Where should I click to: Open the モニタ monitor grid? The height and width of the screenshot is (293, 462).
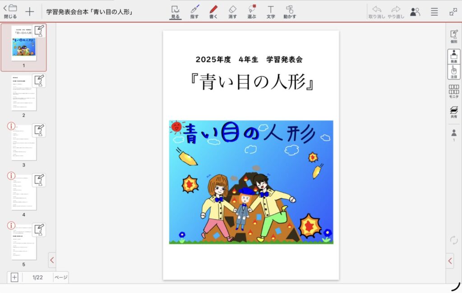tap(453, 91)
